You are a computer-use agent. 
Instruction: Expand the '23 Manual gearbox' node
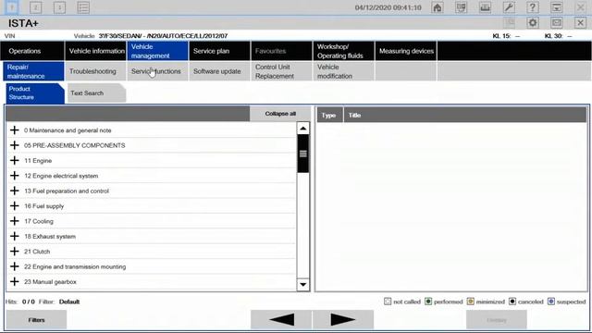pyautogui.click(x=15, y=281)
